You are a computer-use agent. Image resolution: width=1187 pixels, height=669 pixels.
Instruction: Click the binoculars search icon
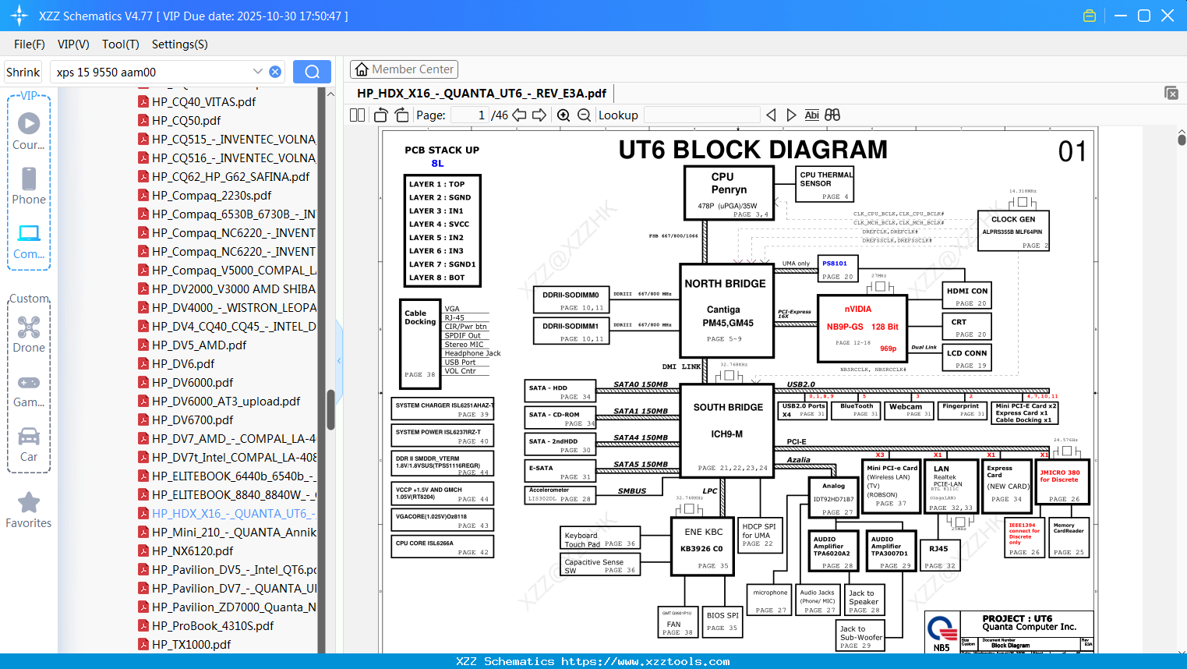point(832,115)
